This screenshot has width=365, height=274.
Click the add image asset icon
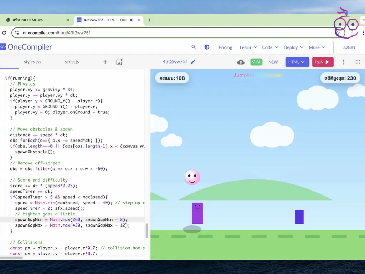[119, 62]
